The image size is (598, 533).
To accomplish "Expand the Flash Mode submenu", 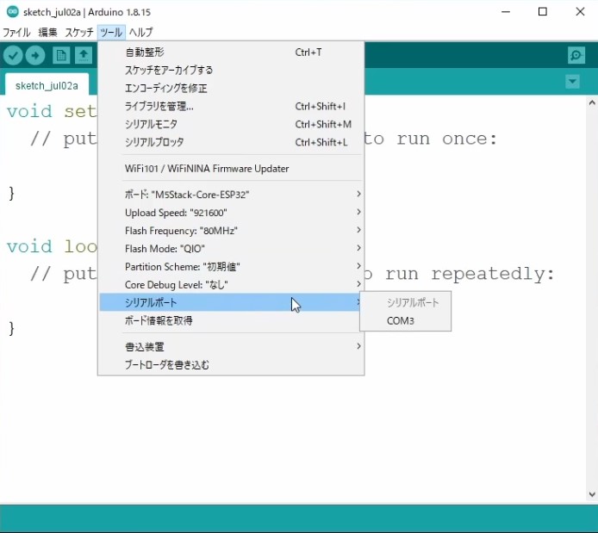I will coord(231,248).
